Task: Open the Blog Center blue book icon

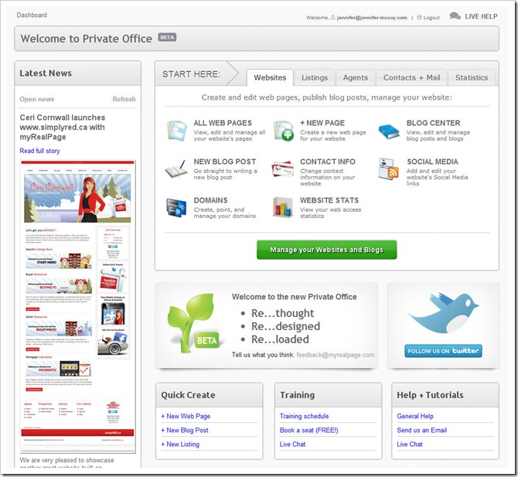Action: [x=389, y=131]
